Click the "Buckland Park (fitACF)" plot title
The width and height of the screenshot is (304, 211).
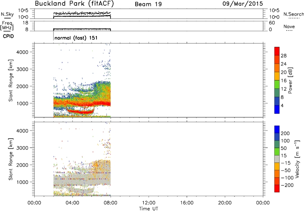point(74,4)
